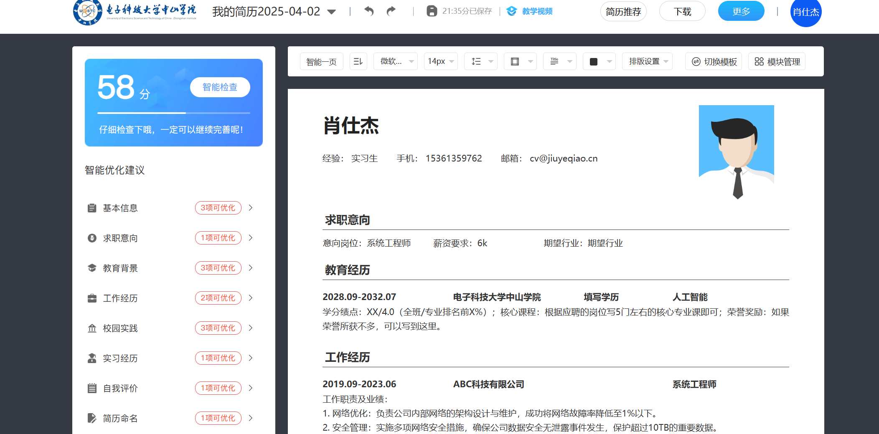Image resolution: width=879 pixels, height=434 pixels.
Task: Open the page margin frame icon
Action: tap(520, 61)
